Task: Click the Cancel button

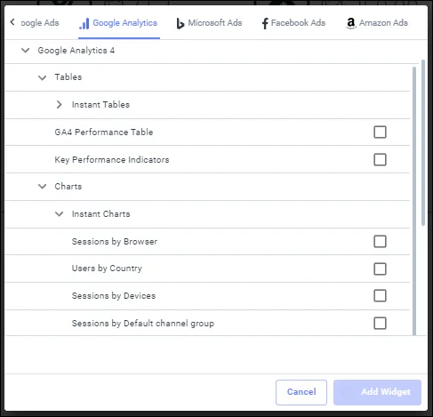Action: [x=301, y=392]
